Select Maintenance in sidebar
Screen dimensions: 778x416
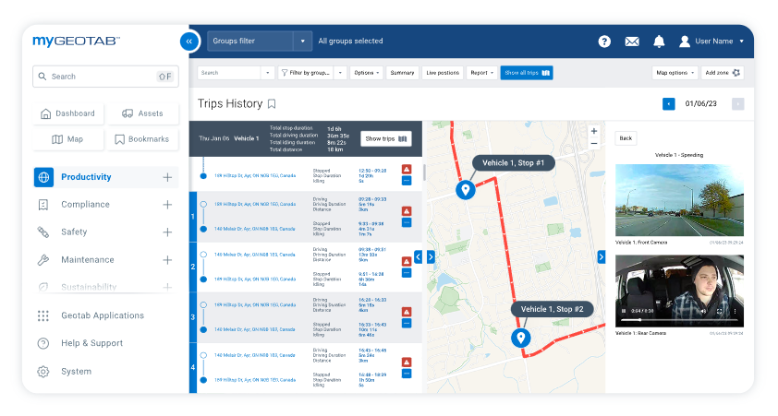click(x=88, y=260)
